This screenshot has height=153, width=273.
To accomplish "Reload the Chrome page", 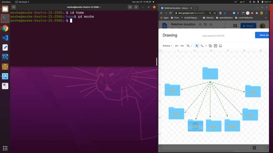I will [171, 13].
